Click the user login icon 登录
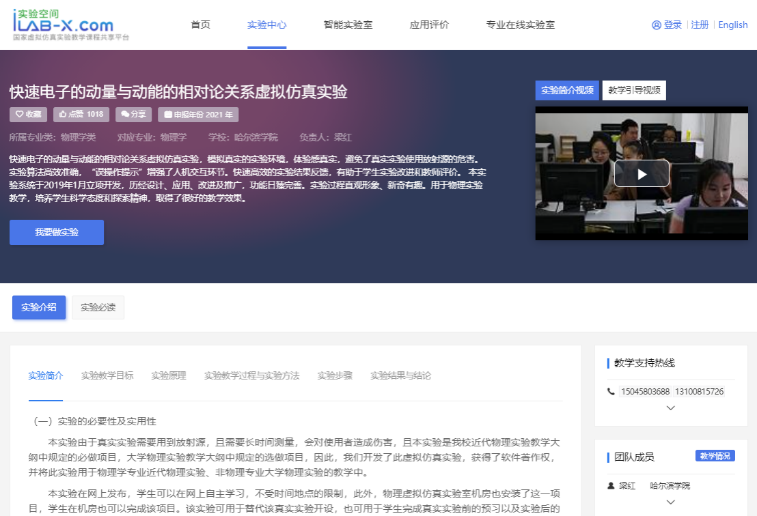The image size is (757, 516). [x=667, y=25]
